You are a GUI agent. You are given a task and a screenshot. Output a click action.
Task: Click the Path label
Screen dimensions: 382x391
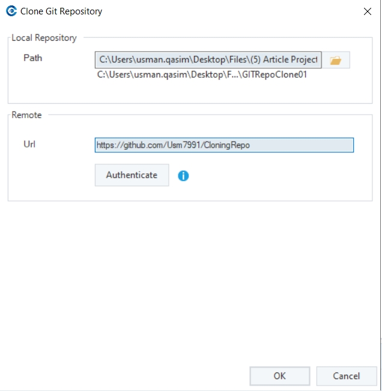click(x=32, y=58)
